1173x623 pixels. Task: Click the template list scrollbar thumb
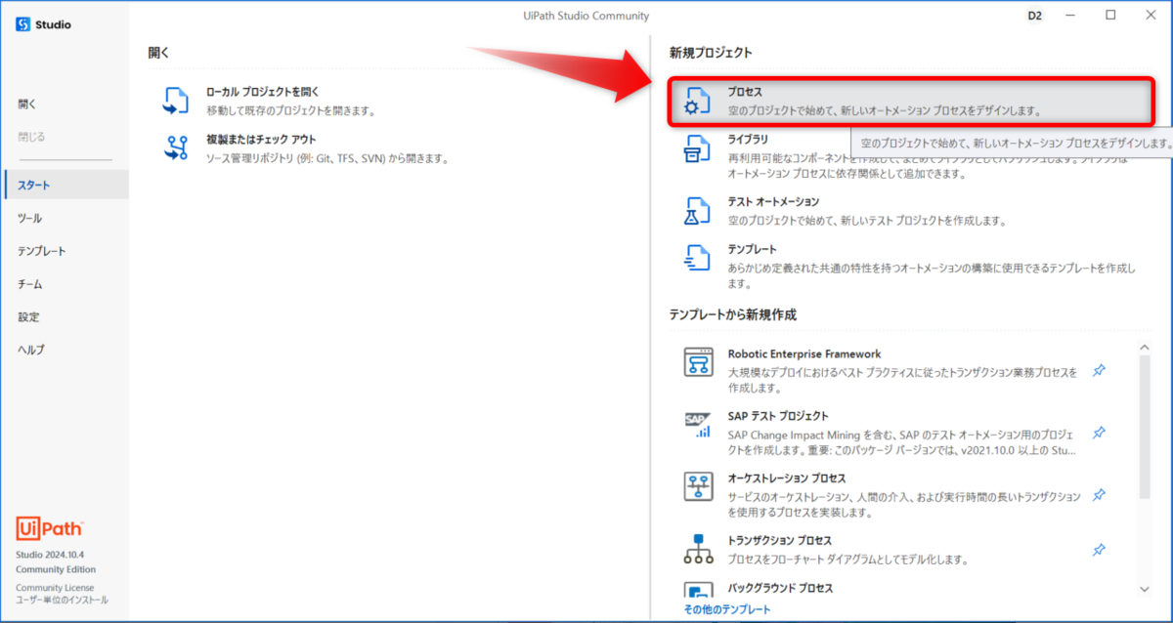tap(1145, 427)
